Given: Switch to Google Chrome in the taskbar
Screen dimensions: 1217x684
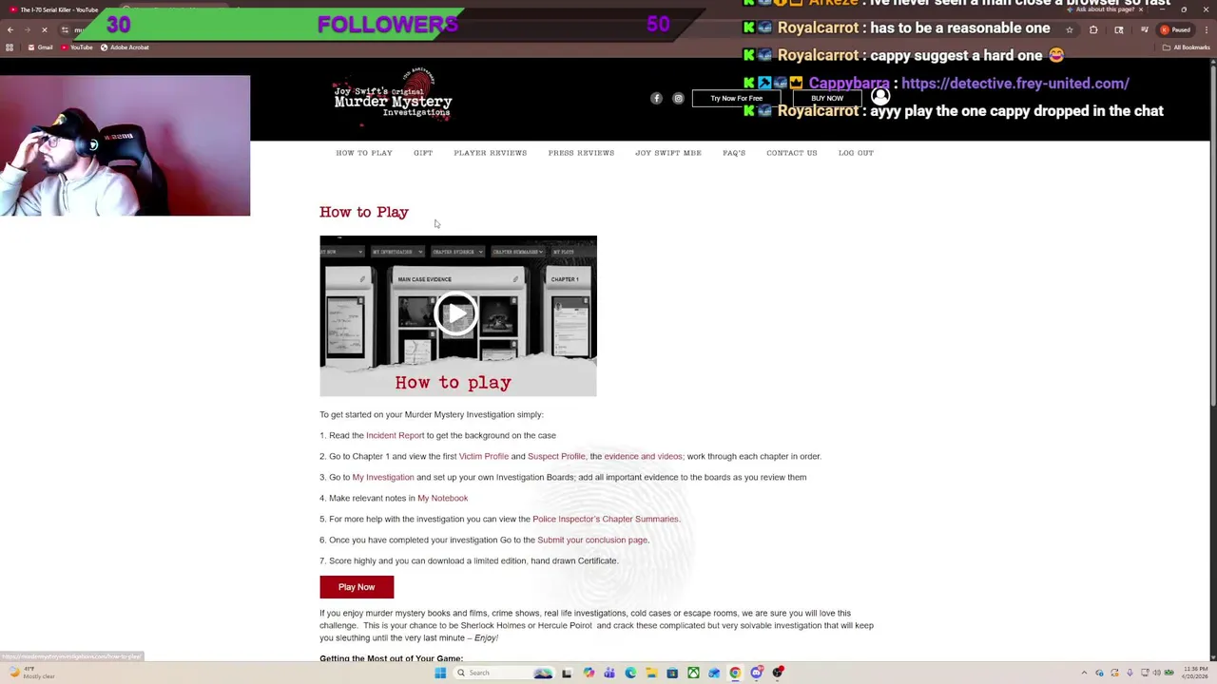Looking at the screenshot, I should (735, 673).
